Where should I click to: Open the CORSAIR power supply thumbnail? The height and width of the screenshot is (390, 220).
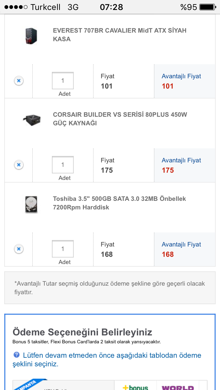(x=32, y=119)
